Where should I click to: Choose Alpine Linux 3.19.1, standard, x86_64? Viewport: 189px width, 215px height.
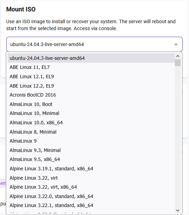tap(91, 169)
